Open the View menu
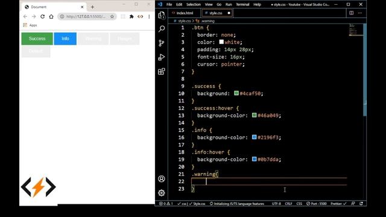Screen dimensions: 386x217 209,4
